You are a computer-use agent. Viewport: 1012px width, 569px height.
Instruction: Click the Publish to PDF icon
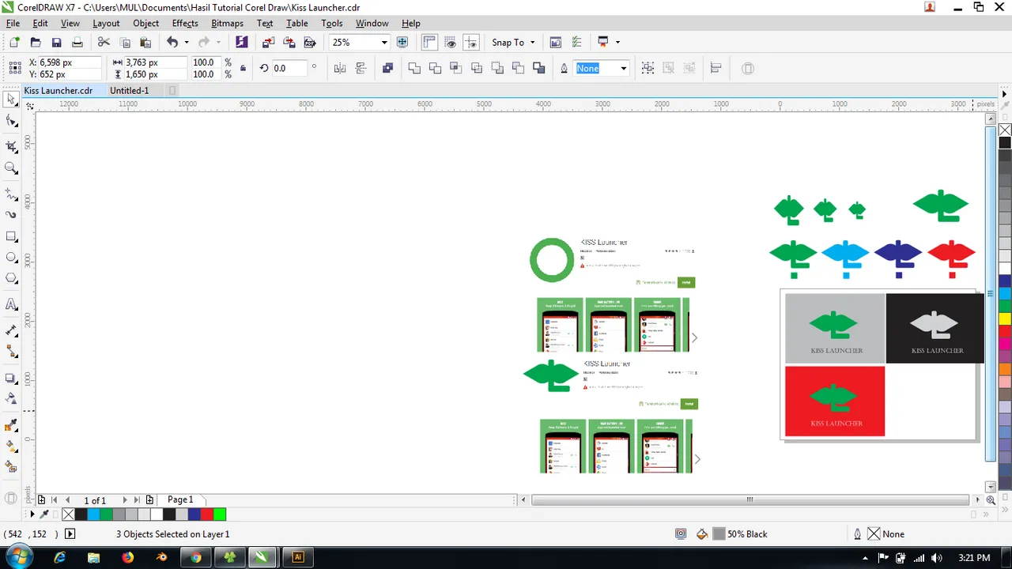pyautogui.click(x=310, y=43)
